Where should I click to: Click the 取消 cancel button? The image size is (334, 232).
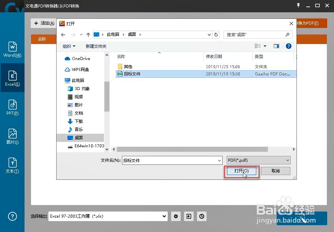point(276,171)
